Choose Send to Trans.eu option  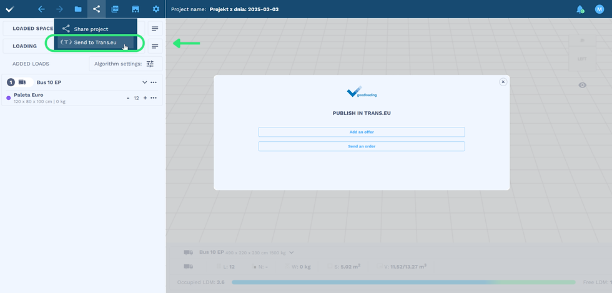96,42
